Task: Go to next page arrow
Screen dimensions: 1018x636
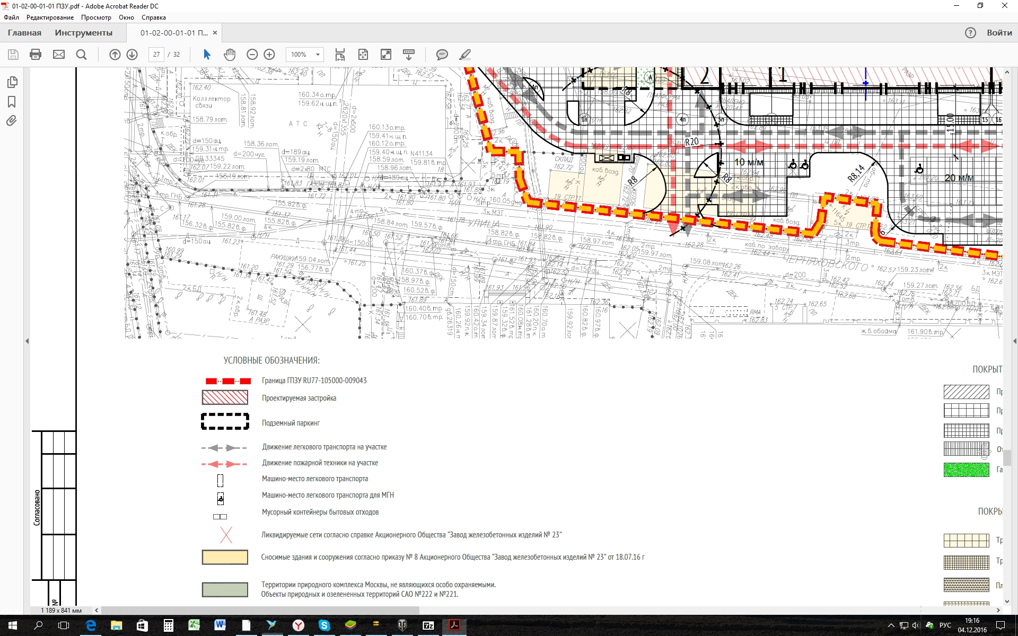Action: (132, 55)
